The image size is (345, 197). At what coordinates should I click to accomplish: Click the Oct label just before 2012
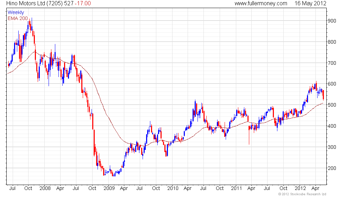283,189
